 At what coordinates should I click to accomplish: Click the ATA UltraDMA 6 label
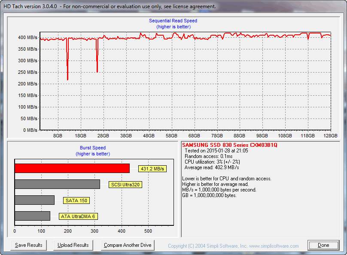click(78, 216)
